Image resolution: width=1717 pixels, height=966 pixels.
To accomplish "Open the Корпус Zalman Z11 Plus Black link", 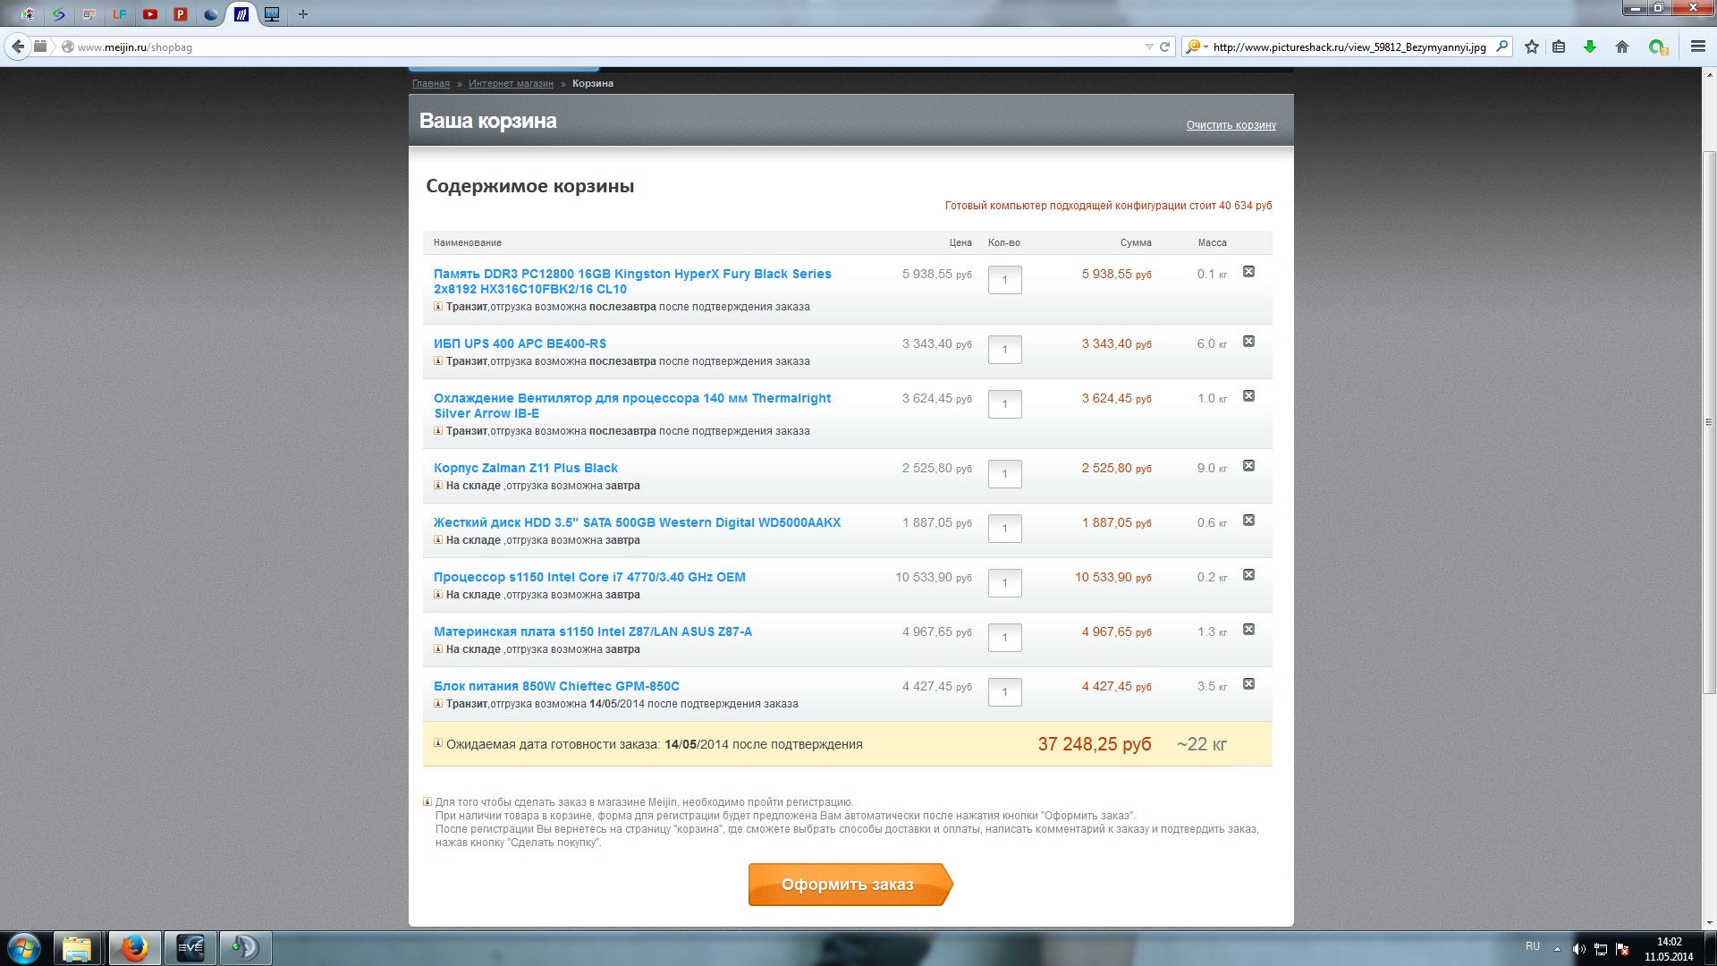I will tap(526, 468).
